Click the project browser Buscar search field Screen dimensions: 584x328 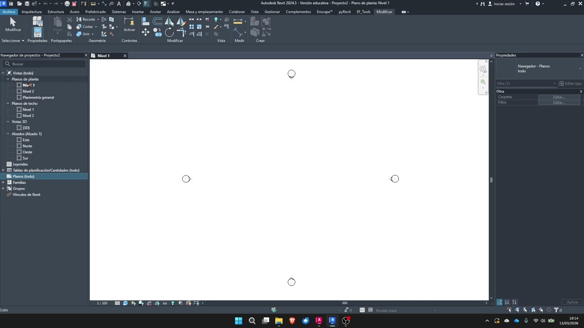43,64
